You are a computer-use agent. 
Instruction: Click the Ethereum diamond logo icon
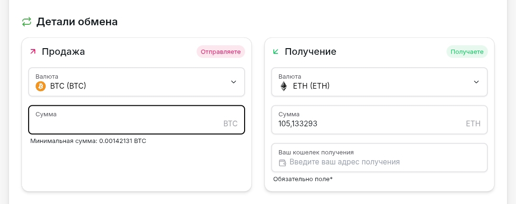[284, 86]
